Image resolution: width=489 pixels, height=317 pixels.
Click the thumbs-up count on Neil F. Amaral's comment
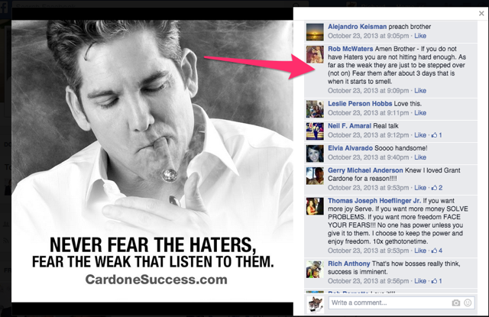(x=436, y=135)
